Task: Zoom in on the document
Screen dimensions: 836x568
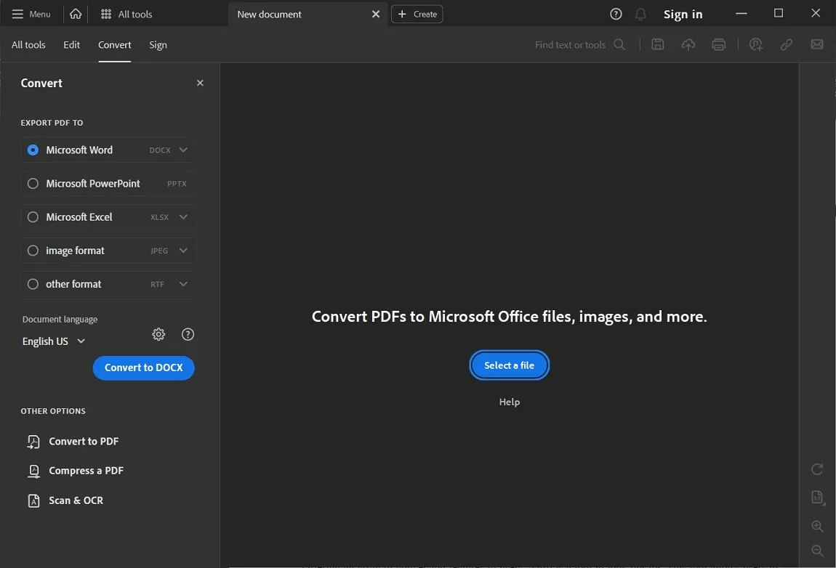Action: [x=816, y=527]
